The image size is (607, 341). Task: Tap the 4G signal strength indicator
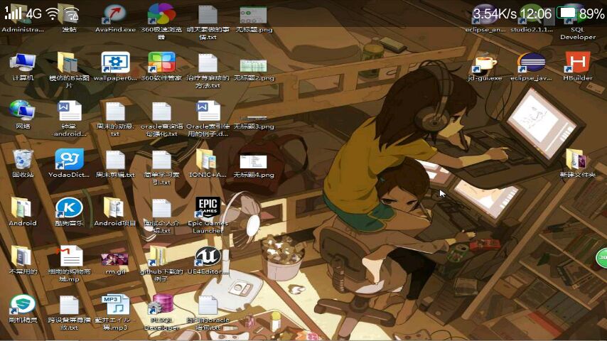[x=23, y=13]
